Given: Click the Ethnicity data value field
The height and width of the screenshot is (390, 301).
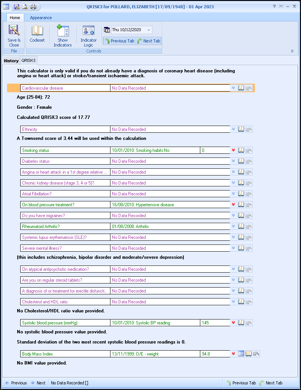Looking at the screenshot, I should point(170,129).
